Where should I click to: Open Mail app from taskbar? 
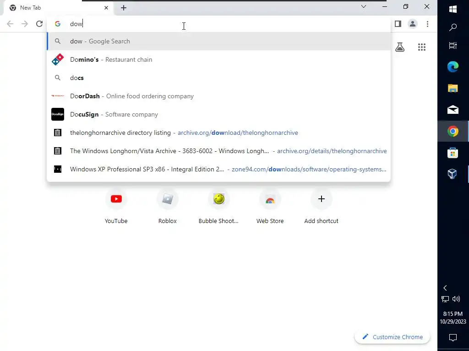tap(453, 110)
